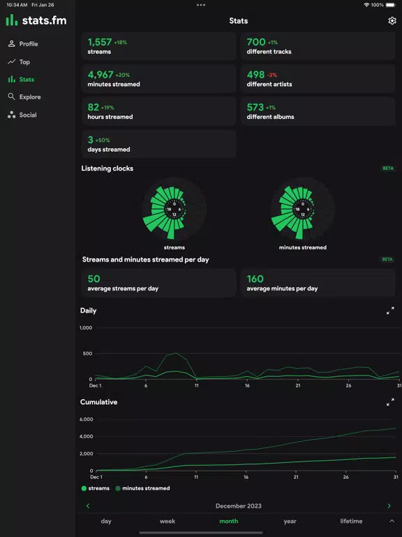
Task: Tap the 50 average streams per day card
Action: pyautogui.click(x=158, y=283)
